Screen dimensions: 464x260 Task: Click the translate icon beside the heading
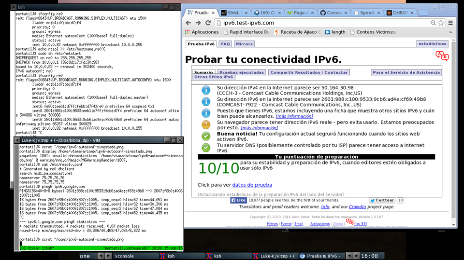tap(442, 55)
